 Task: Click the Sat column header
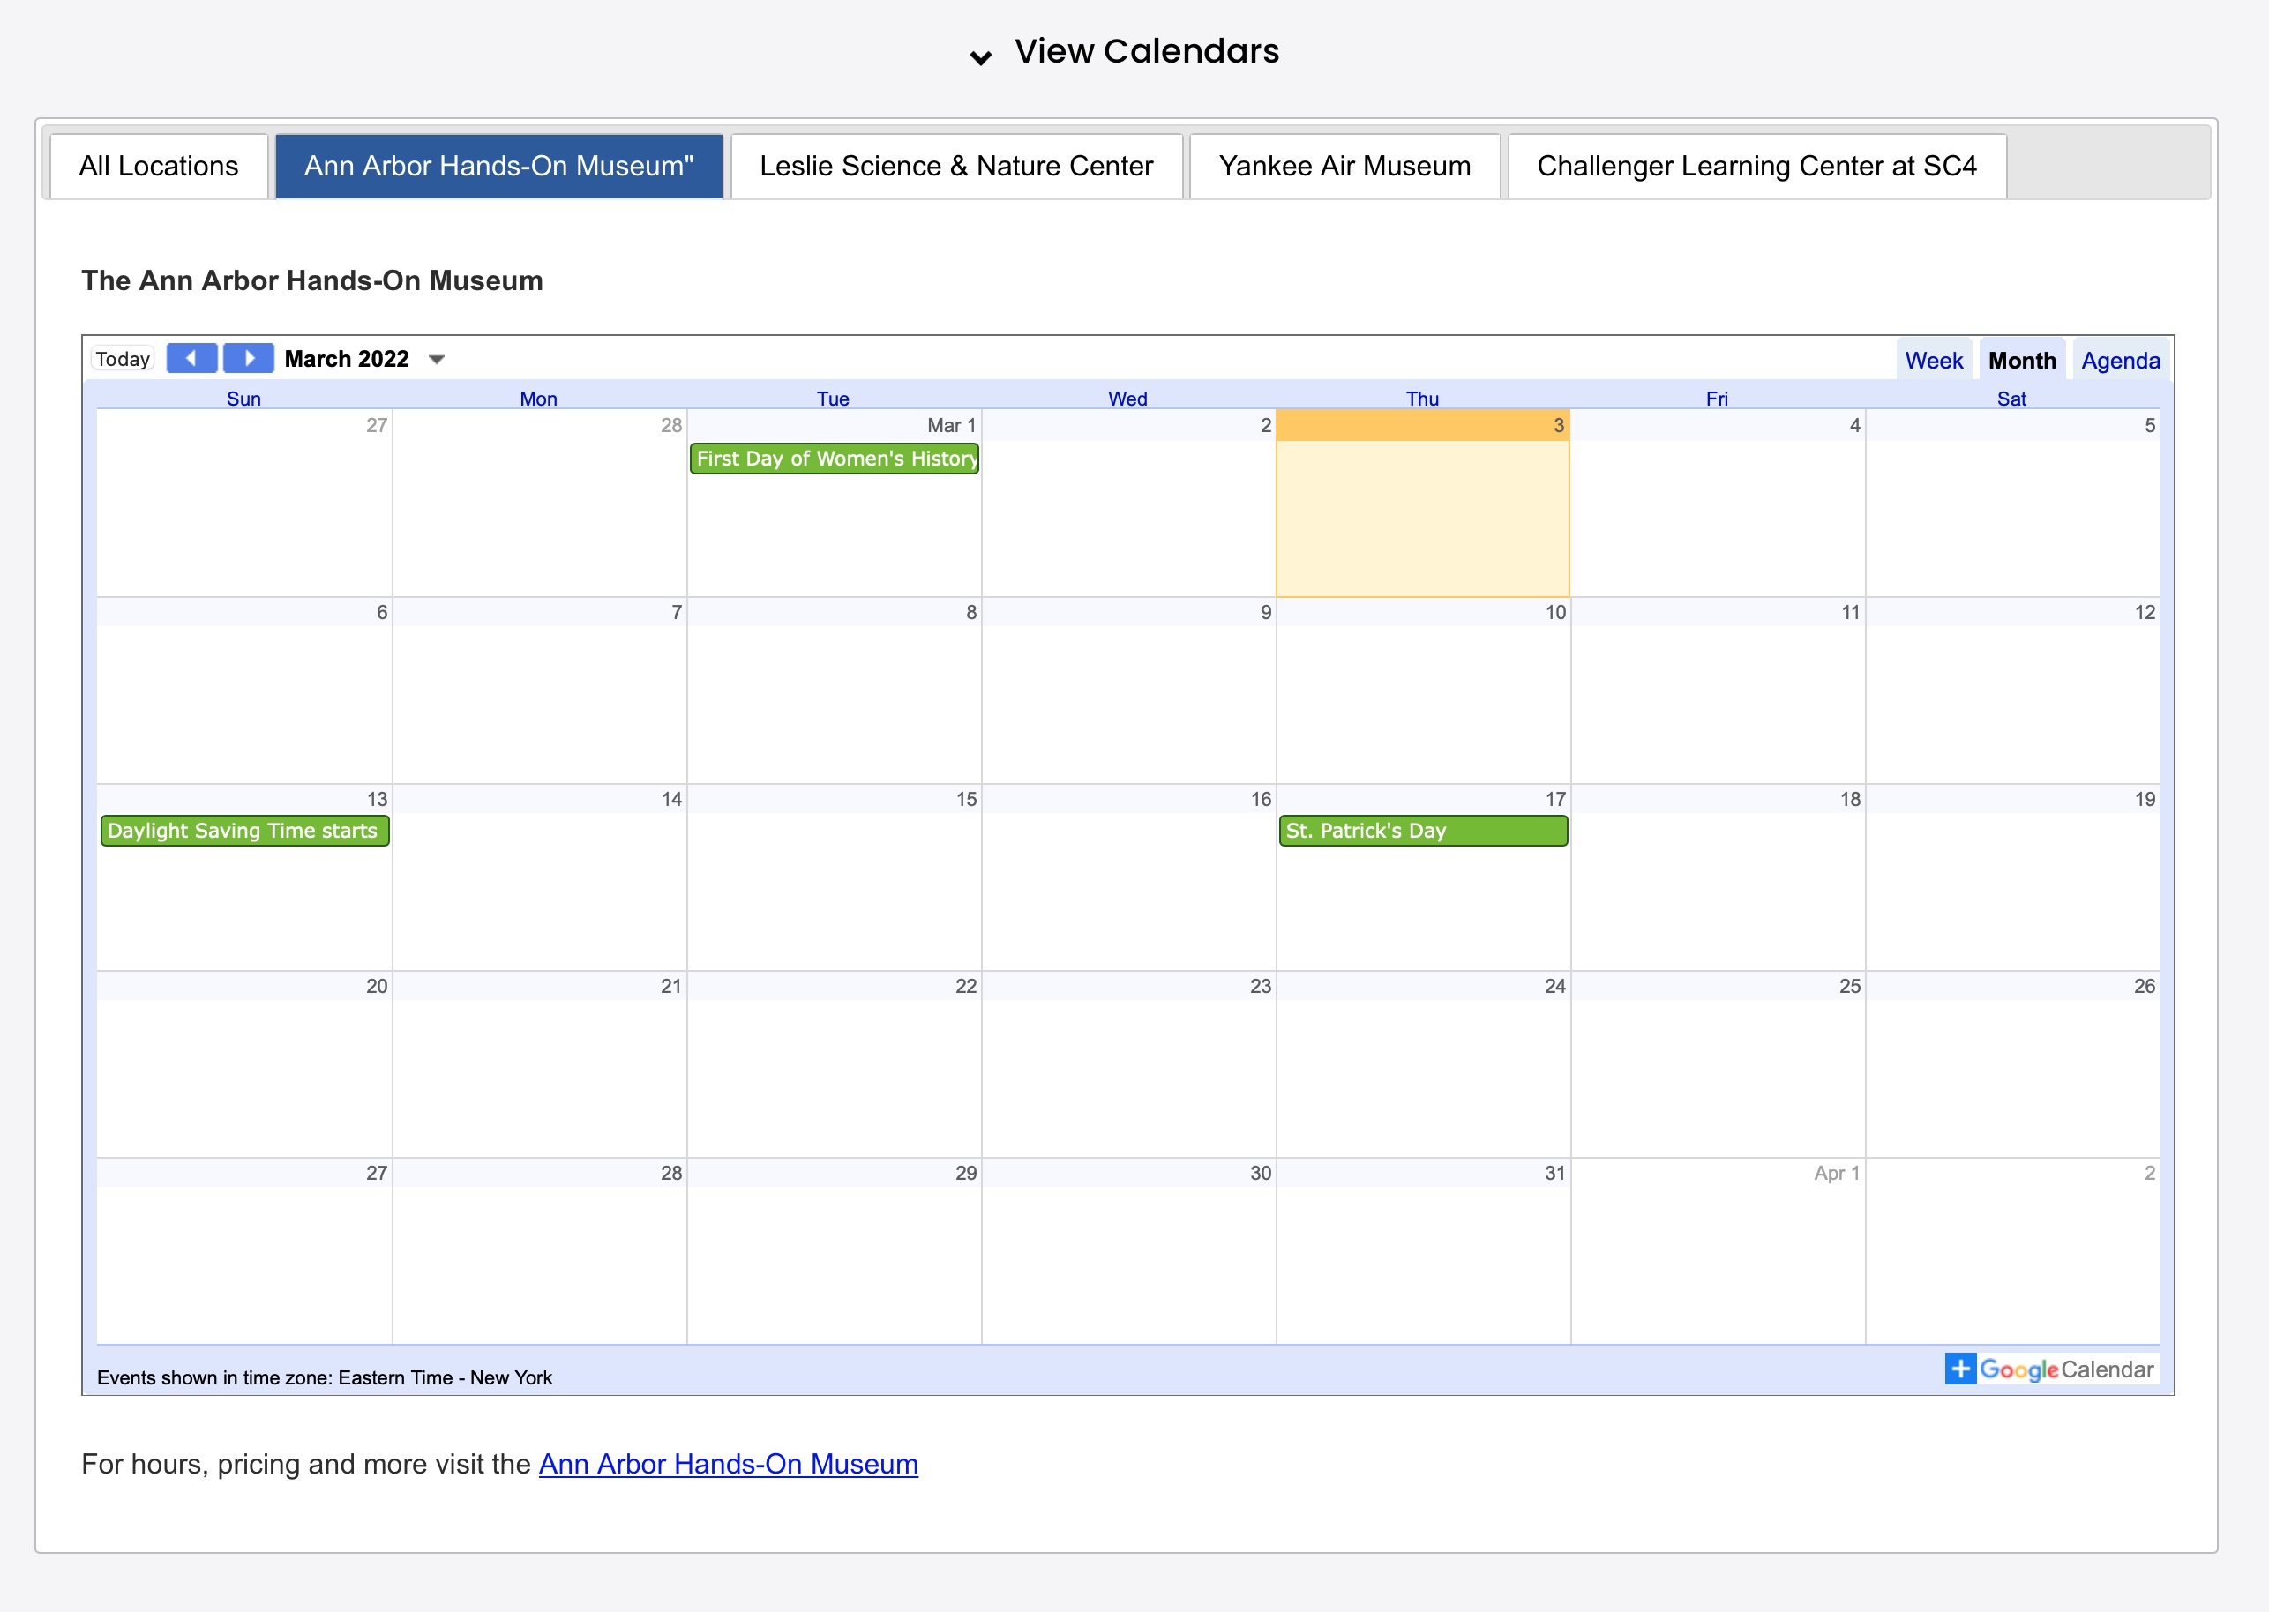point(2011,398)
